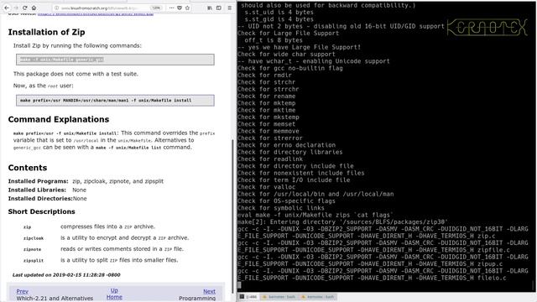Viewport: 537px width, 302px height.
Task: Select the generic_gcc make command box
Action: coord(115,60)
